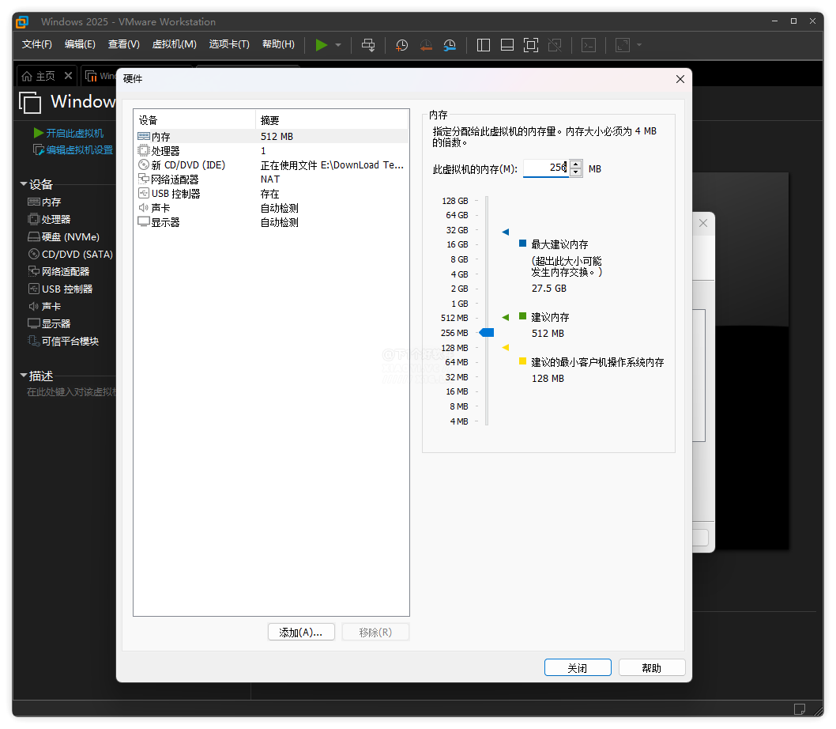The image size is (836, 729).
Task: Click the 关闭 button in hardware dialog
Action: click(578, 668)
